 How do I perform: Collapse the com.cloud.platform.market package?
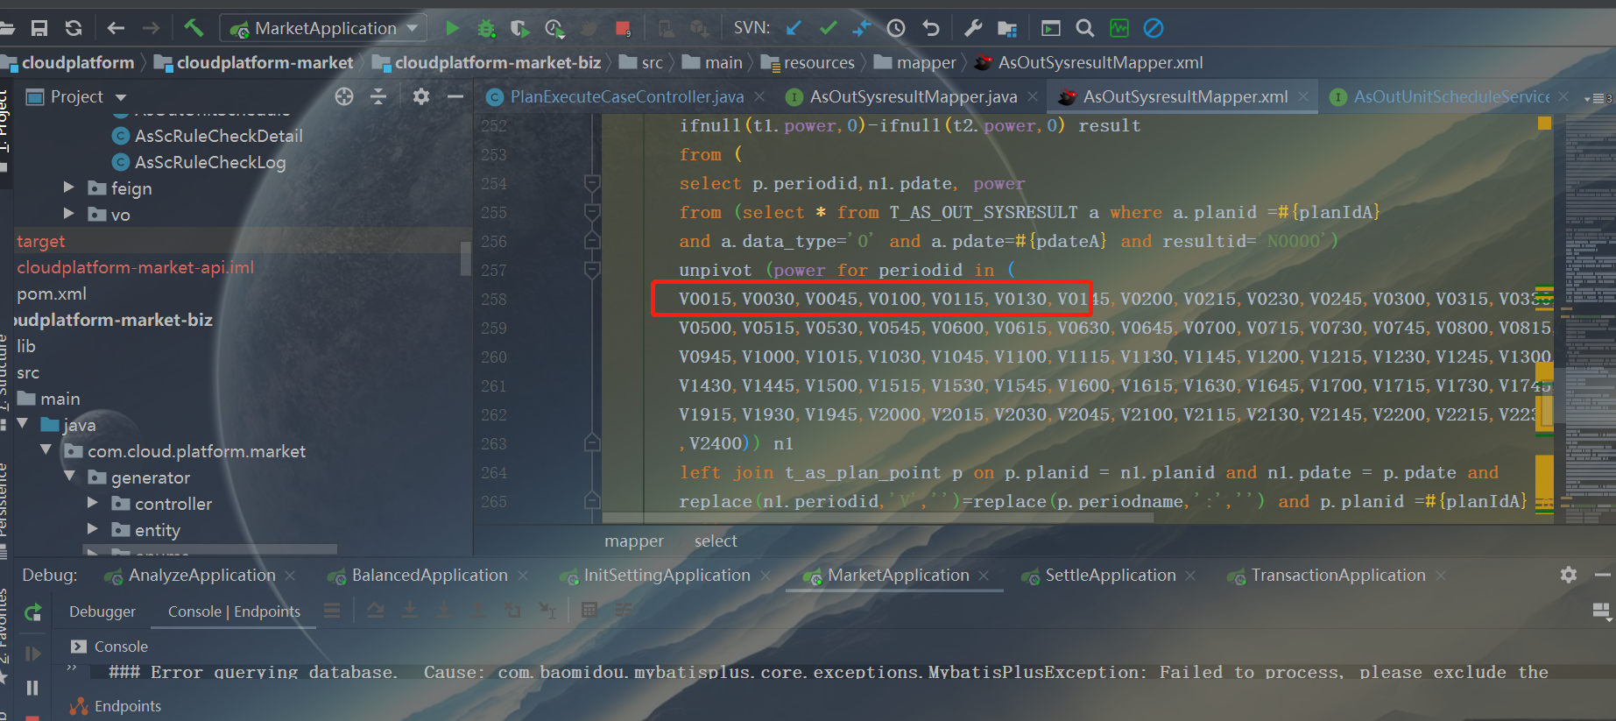(46, 450)
